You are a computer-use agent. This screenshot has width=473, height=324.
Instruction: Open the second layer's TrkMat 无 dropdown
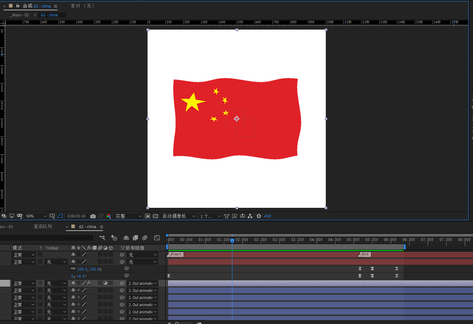(56, 262)
